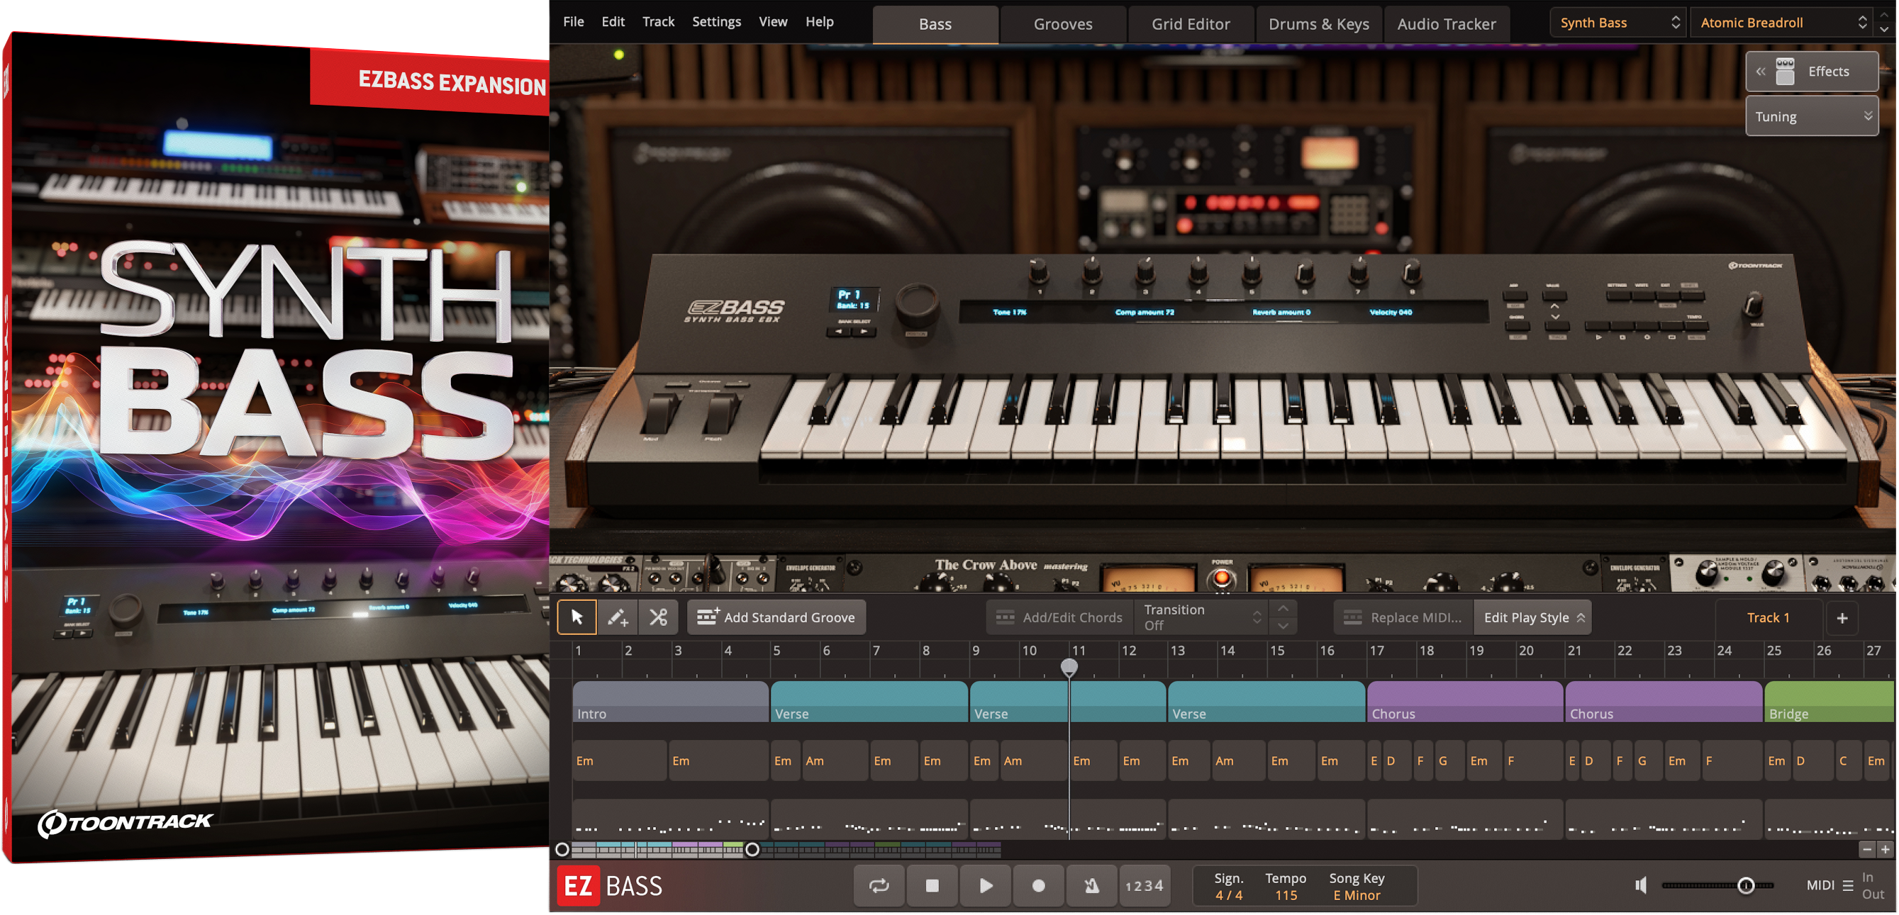Toggle the metronome click
Screen dimensions: 1899x915
click(1091, 885)
